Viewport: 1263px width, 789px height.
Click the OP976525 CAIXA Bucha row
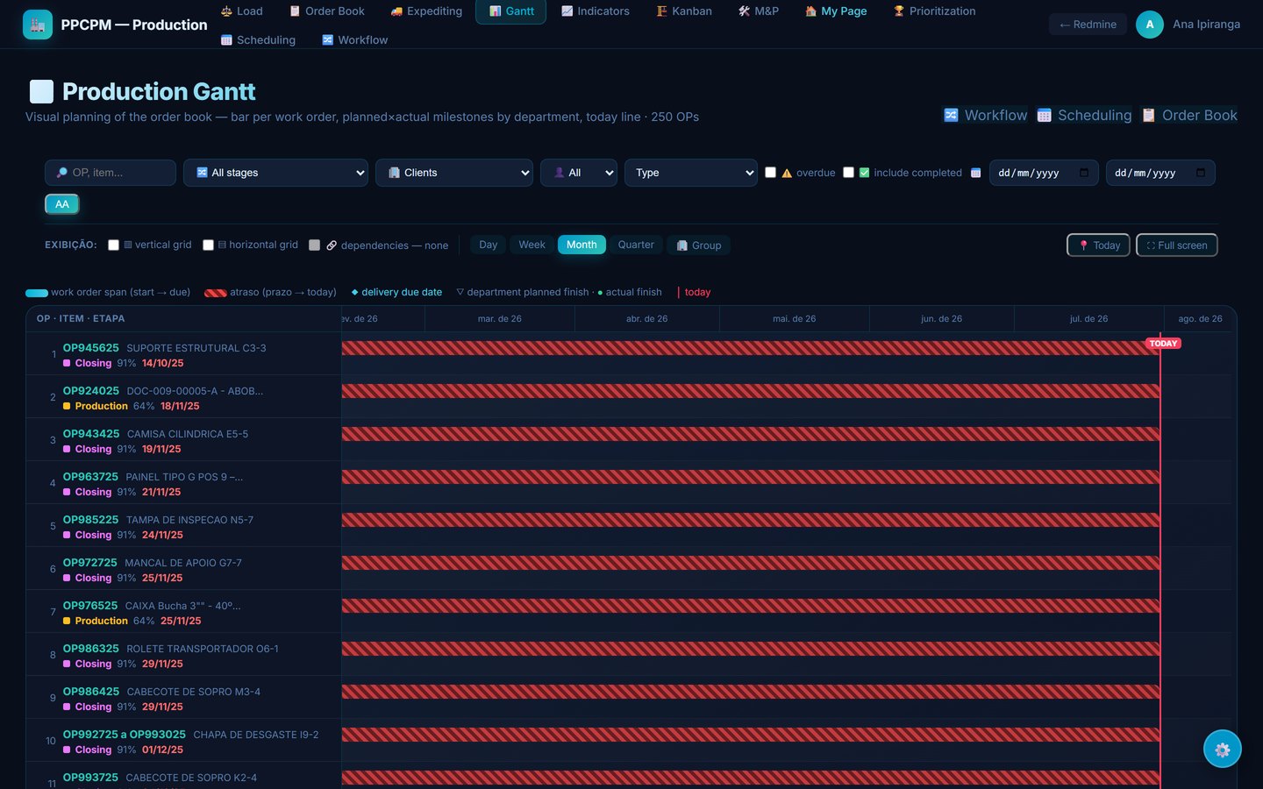[184, 612]
